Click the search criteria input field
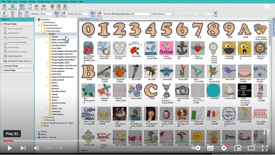 (192, 14)
